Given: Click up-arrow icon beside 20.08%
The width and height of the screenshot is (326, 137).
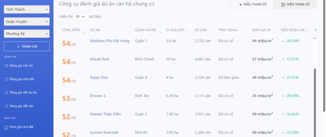Looking at the screenshot, I should (x=283, y=96).
